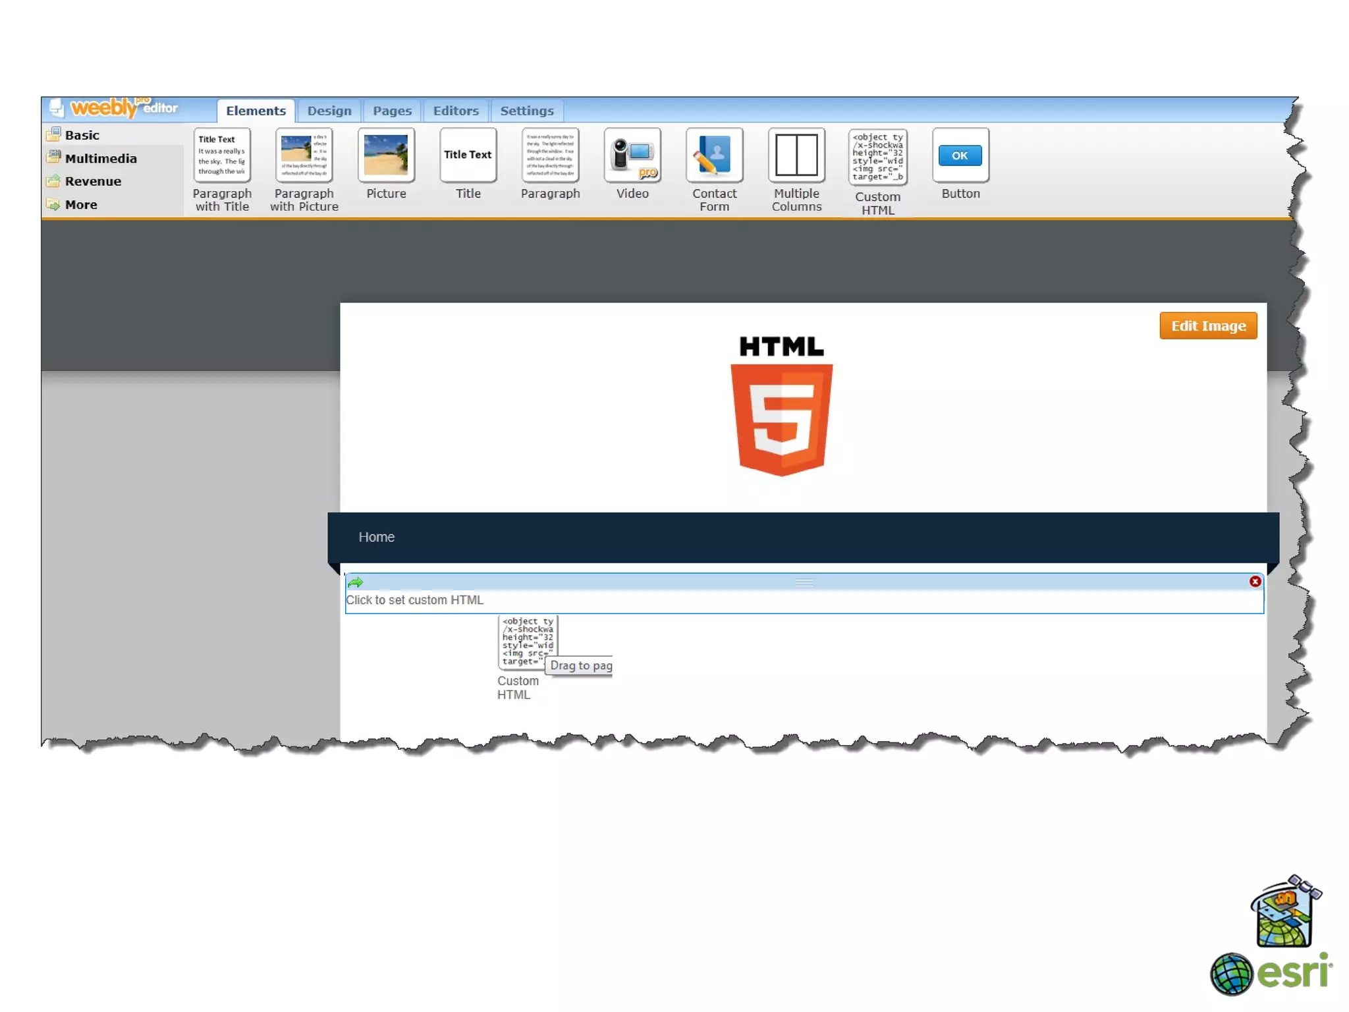Screen dimensions: 1349x1012
Task: Switch to the Design tab
Action: (x=329, y=111)
